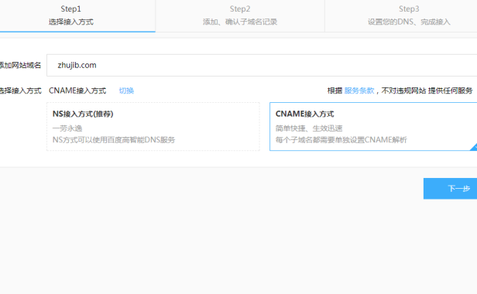The height and width of the screenshot is (294, 477).
Task: Click the 选择接入方式 row label beside CNAME接入方式
Action: pyautogui.click(x=20, y=91)
